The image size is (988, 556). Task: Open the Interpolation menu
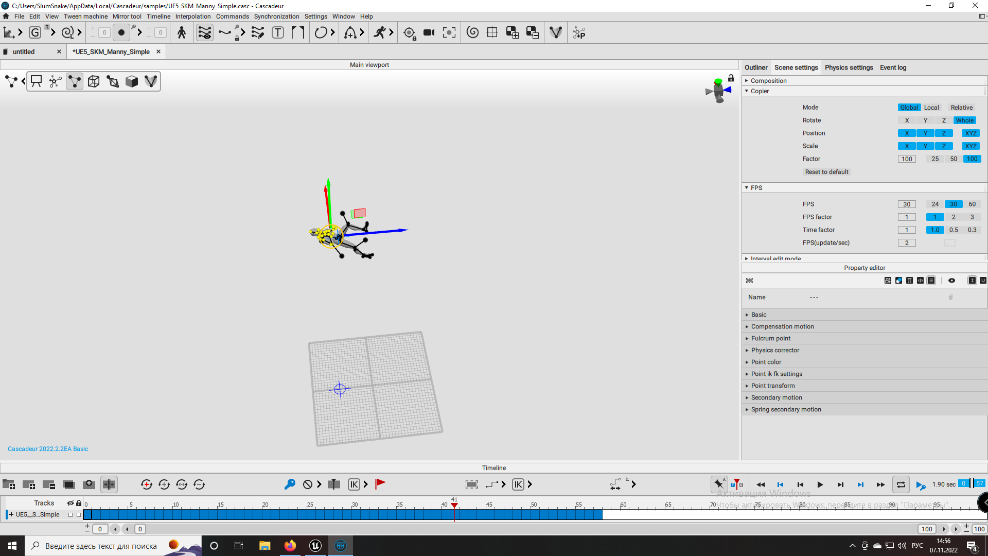pos(193,16)
